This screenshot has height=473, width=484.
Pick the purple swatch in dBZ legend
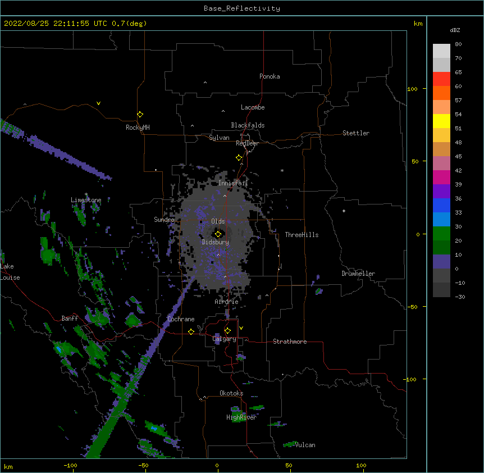pyautogui.click(x=441, y=191)
